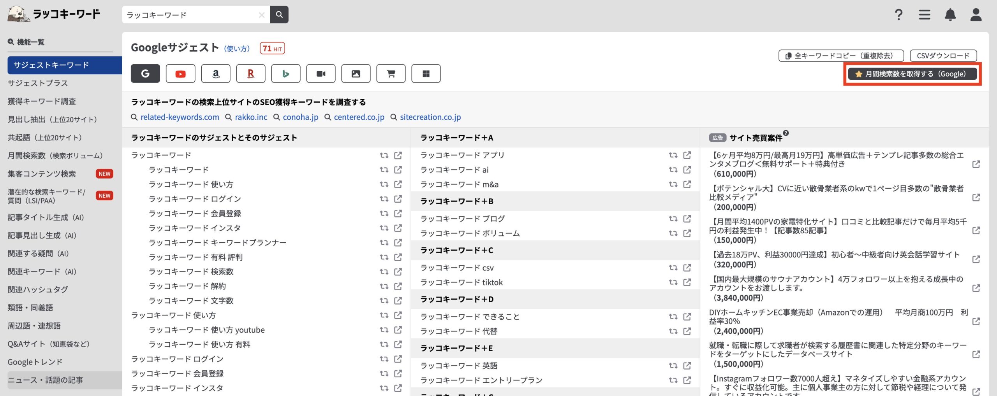This screenshot has height=396, width=997.
Task: Open the user account icon
Action: 976,15
